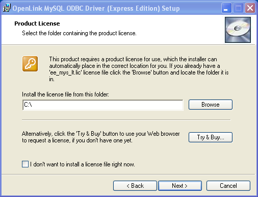Click the greyed-out maximize button
The width and height of the screenshot is (258, 197).
coord(238,8)
